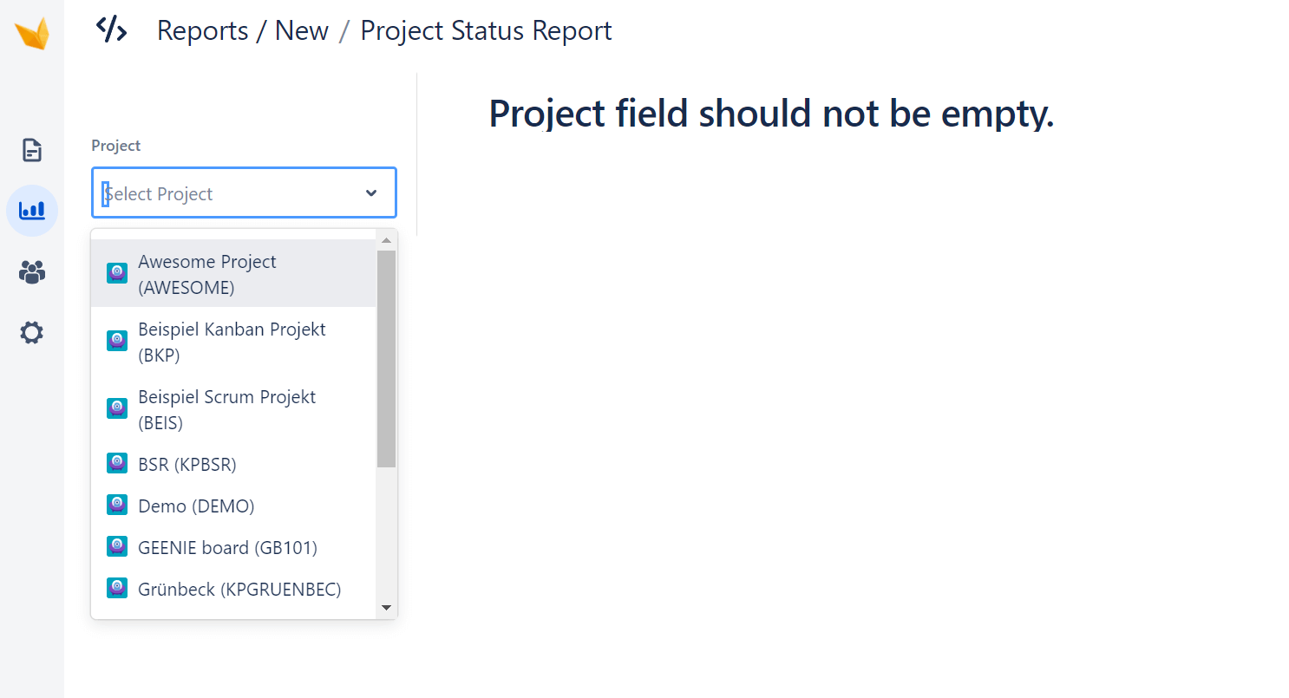Click the Grünbeck project avatar icon
This screenshot has height=698, width=1289.
click(x=117, y=589)
